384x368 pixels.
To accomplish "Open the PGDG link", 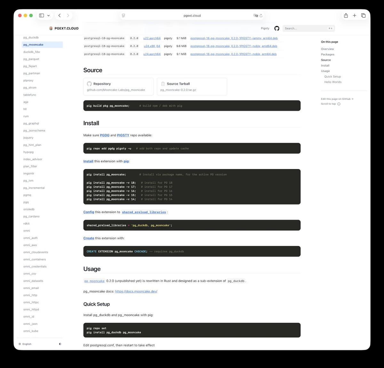I will point(105,135).
